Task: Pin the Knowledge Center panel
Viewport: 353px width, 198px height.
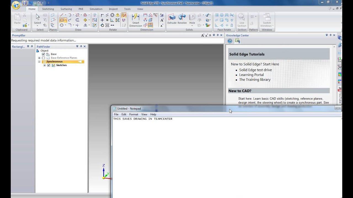Action: click(x=330, y=35)
